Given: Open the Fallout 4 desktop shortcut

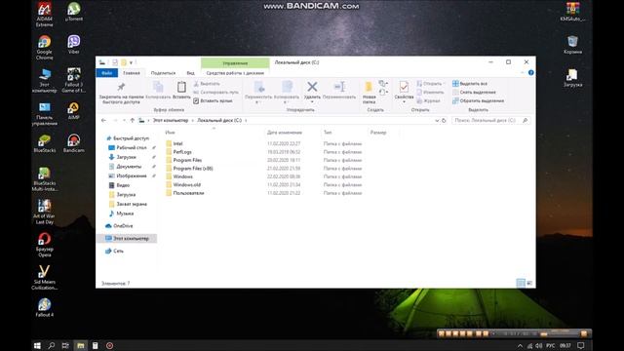Looking at the screenshot, I should [x=44, y=308].
